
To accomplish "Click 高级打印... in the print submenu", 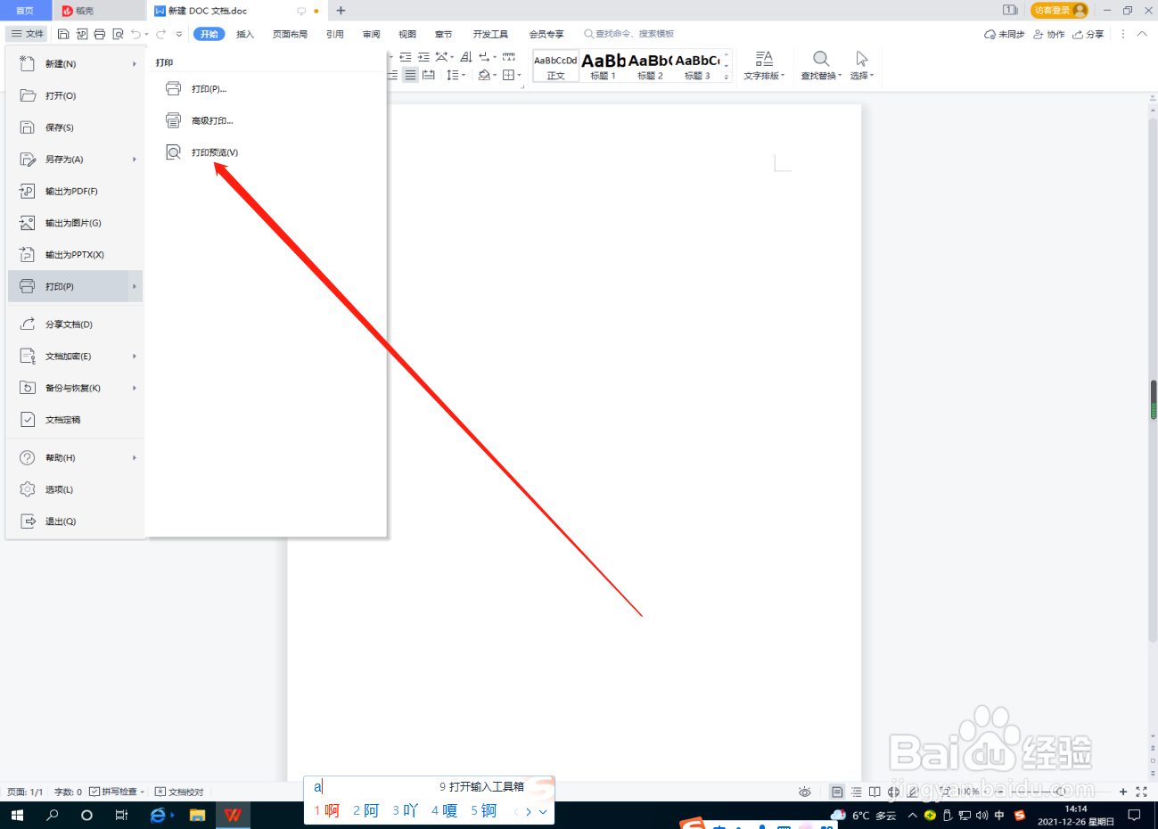I will click(x=266, y=120).
